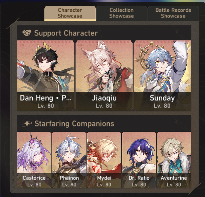Viewport: 205px width, 197px height.
Task: Switch to Battle Records Showcase tab
Action: pyautogui.click(x=173, y=13)
